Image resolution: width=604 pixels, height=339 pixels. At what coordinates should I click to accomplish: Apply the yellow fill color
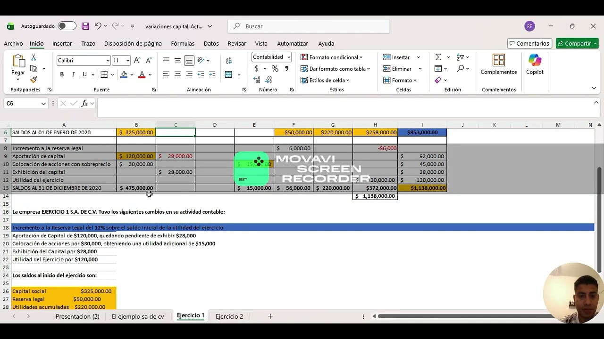(124, 74)
